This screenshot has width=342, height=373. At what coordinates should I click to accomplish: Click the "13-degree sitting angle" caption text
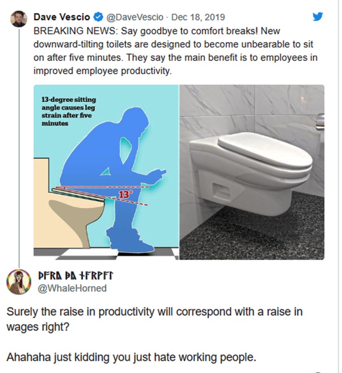(x=68, y=111)
